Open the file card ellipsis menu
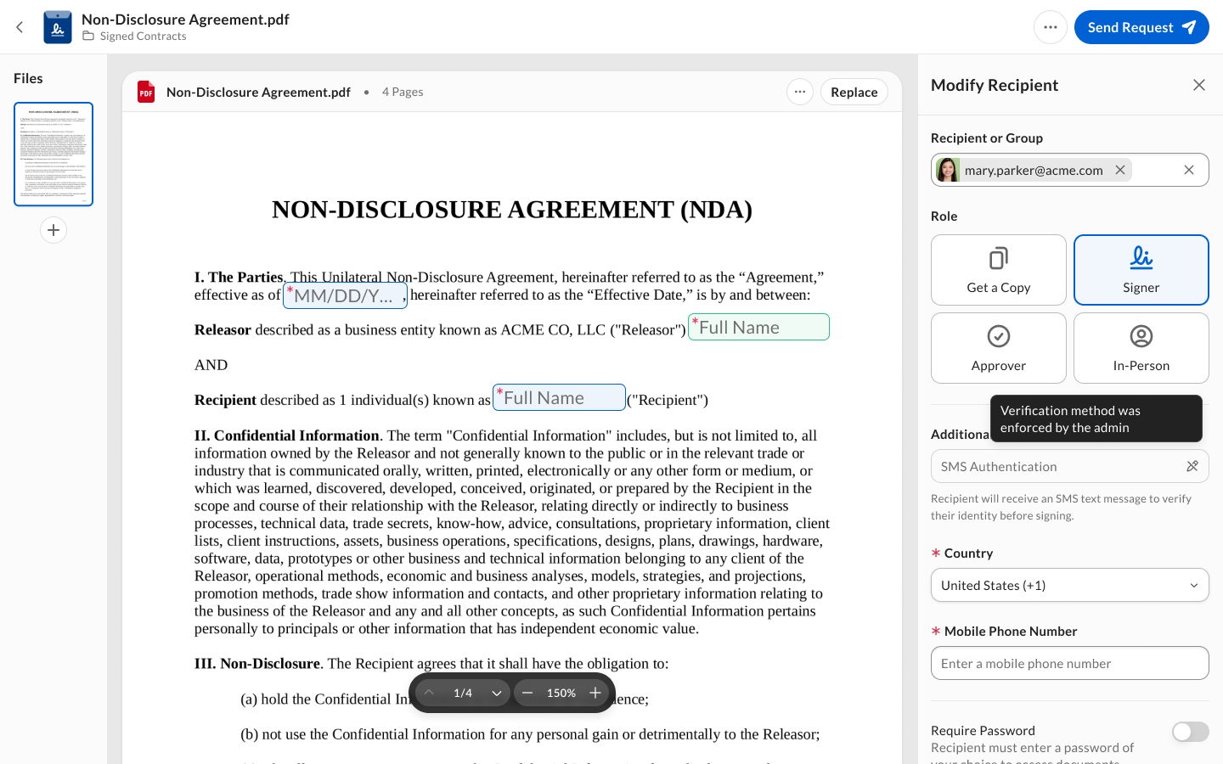This screenshot has height=764, width=1223. [799, 92]
